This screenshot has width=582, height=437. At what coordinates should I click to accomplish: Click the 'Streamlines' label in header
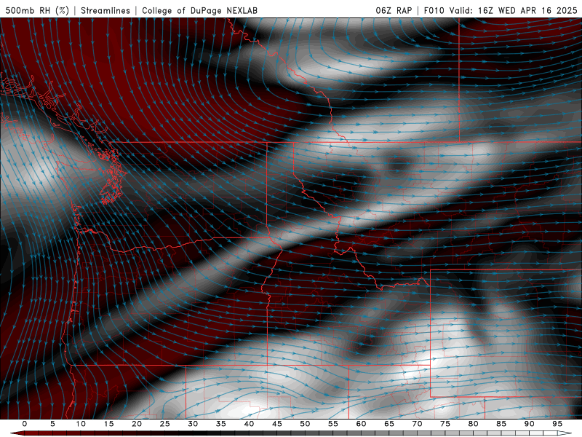pos(105,10)
